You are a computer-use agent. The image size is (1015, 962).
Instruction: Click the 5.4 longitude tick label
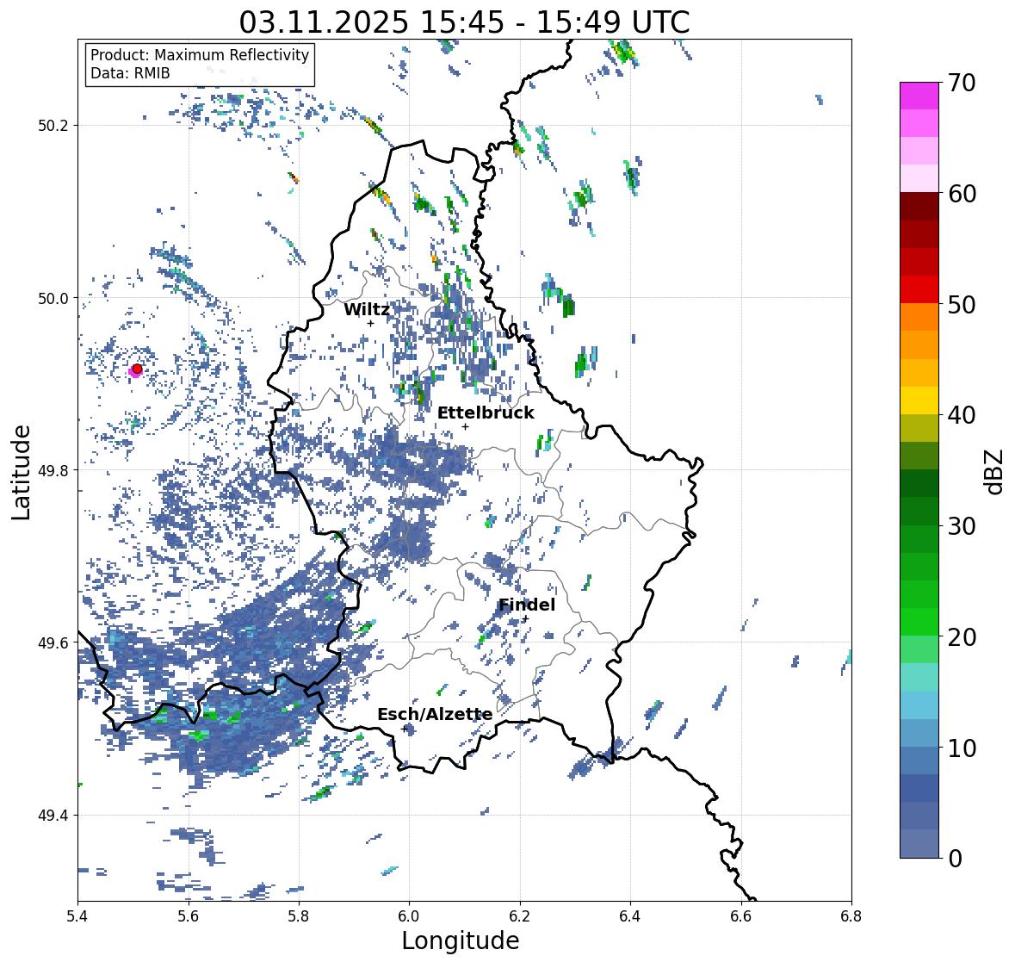click(x=77, y=916)
